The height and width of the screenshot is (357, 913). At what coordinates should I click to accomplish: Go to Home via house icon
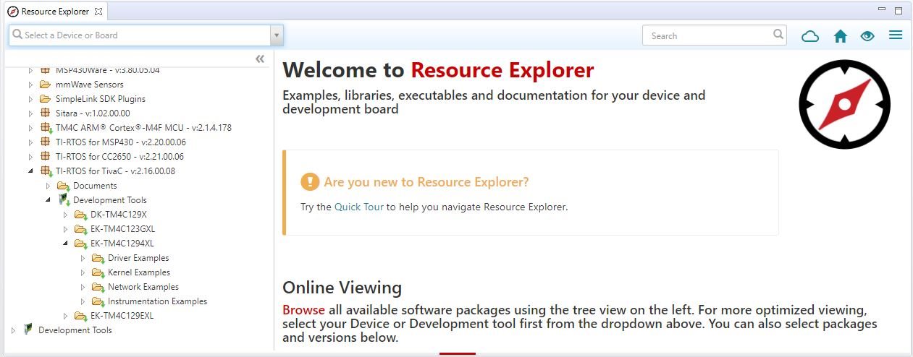pyautogui.click(x=840, y=35)
